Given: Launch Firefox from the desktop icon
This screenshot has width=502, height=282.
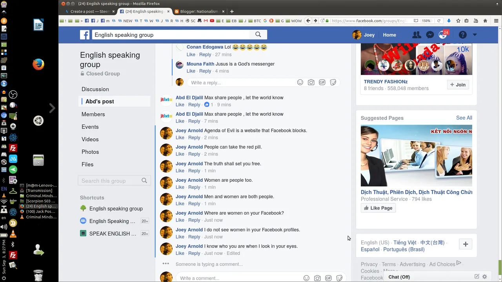Looking at the screenshot, I should click(x=38, y=64).
